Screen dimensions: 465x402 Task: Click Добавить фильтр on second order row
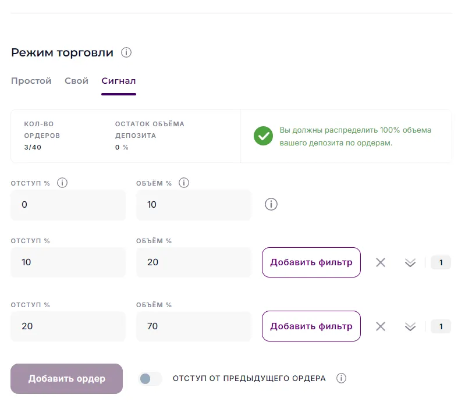(x=311, y=262)
